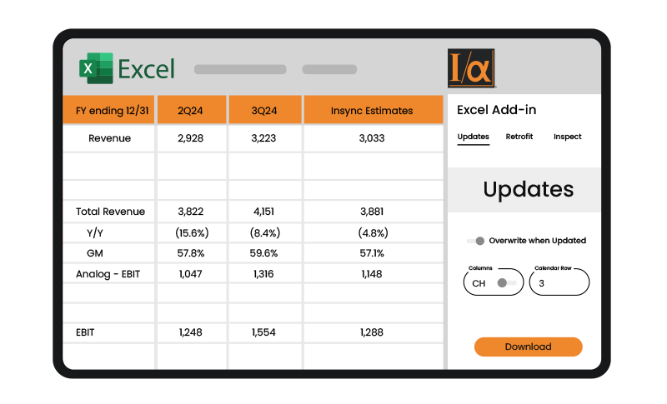667x404 pixels.
Task: Click the Calendar Row input field
Action: 559,282
